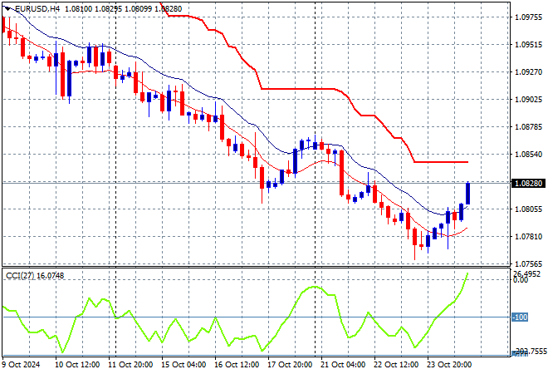This screenshot has height=374, width=548.
Task: Select the -100 level tag in the CCI pane
Action: coord(520,317)
